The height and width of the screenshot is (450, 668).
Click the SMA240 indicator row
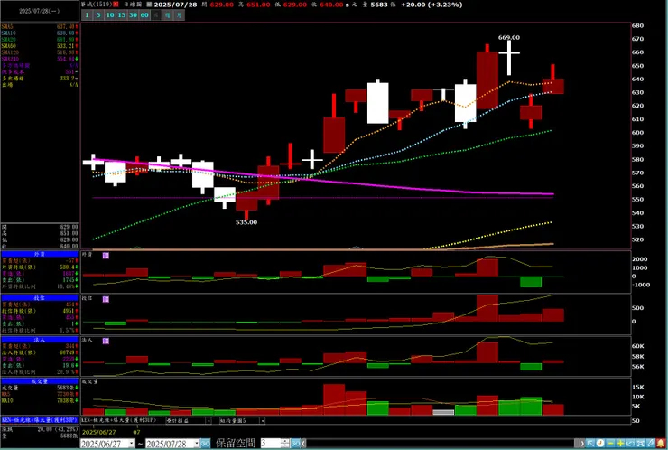39,59
